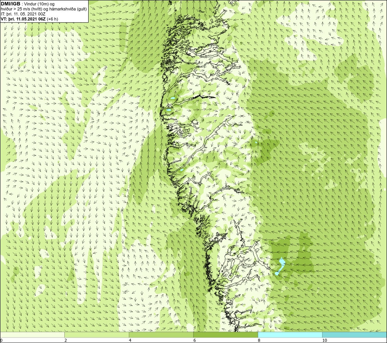Image resolution: width=387 pixels, height=343 pixels.
Task: Click the '10' label on color scale
Action: coord(325,340)
